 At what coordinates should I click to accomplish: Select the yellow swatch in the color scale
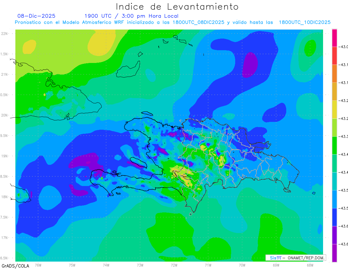click(x=334, y=110)
